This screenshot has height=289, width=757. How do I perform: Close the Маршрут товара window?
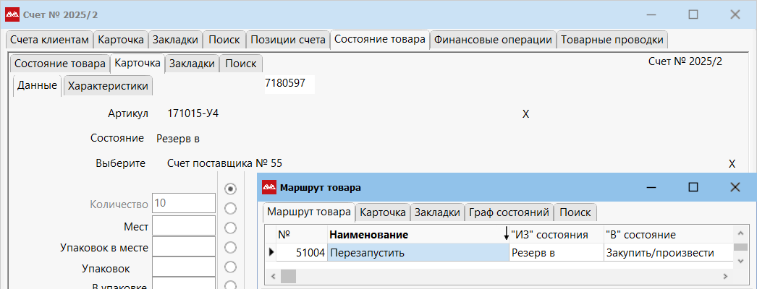(735, 187)
